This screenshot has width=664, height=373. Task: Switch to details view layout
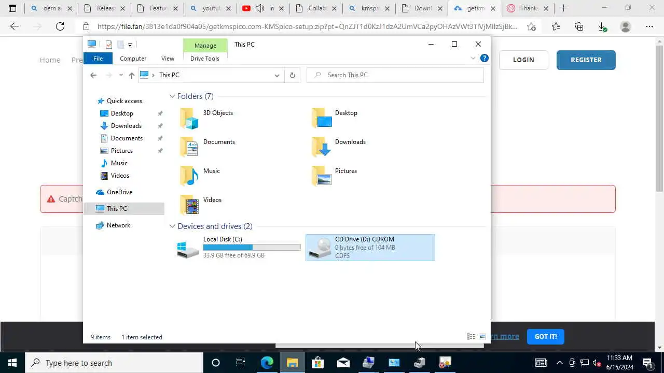471,337
